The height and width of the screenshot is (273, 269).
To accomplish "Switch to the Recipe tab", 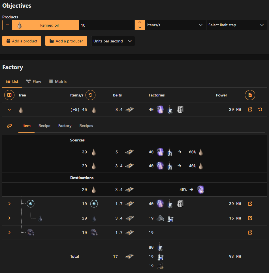I will [x=44, y=126].
